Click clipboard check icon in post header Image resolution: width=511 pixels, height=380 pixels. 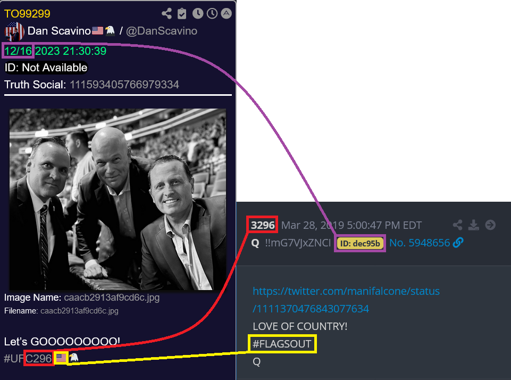click(182, 13)
